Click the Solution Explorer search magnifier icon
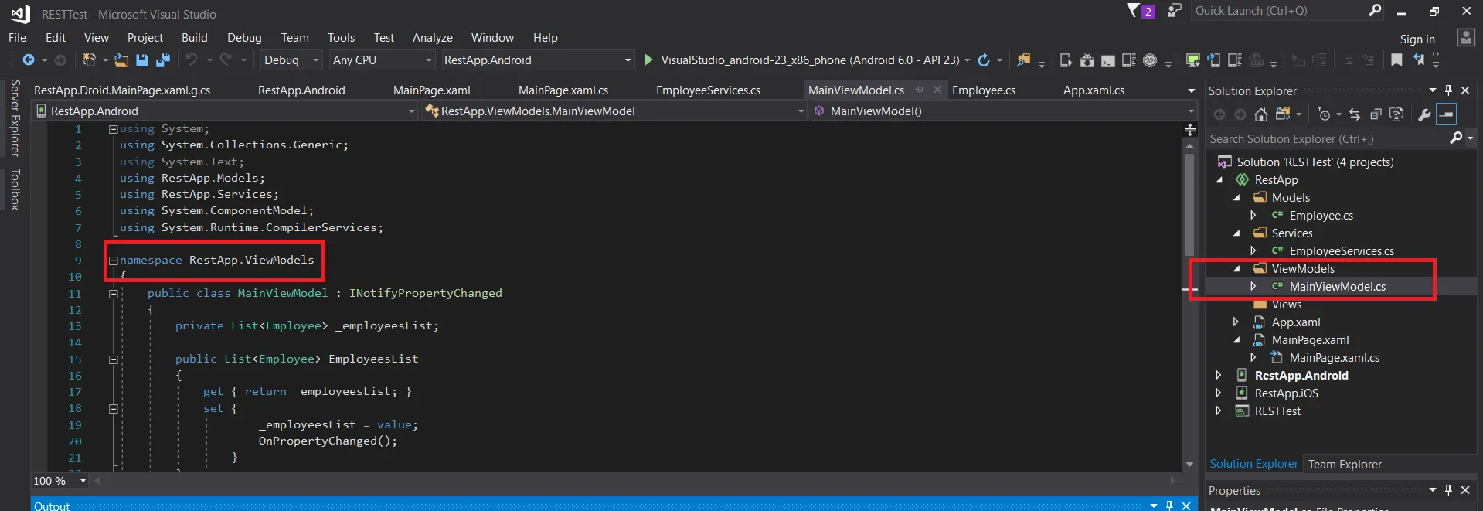 1456,138
